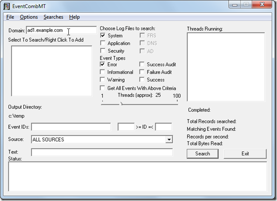The height and width of the screenshot is (201, 277).
Task: Check the Success Audit event type
Action: tap(142, 64)
